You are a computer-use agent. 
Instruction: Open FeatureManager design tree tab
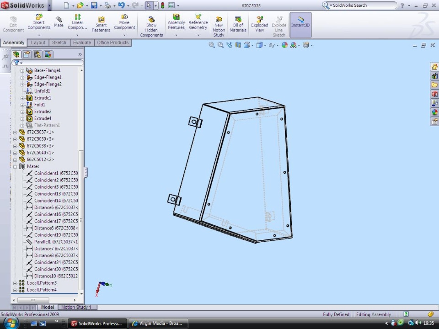[x=16, y=54]
